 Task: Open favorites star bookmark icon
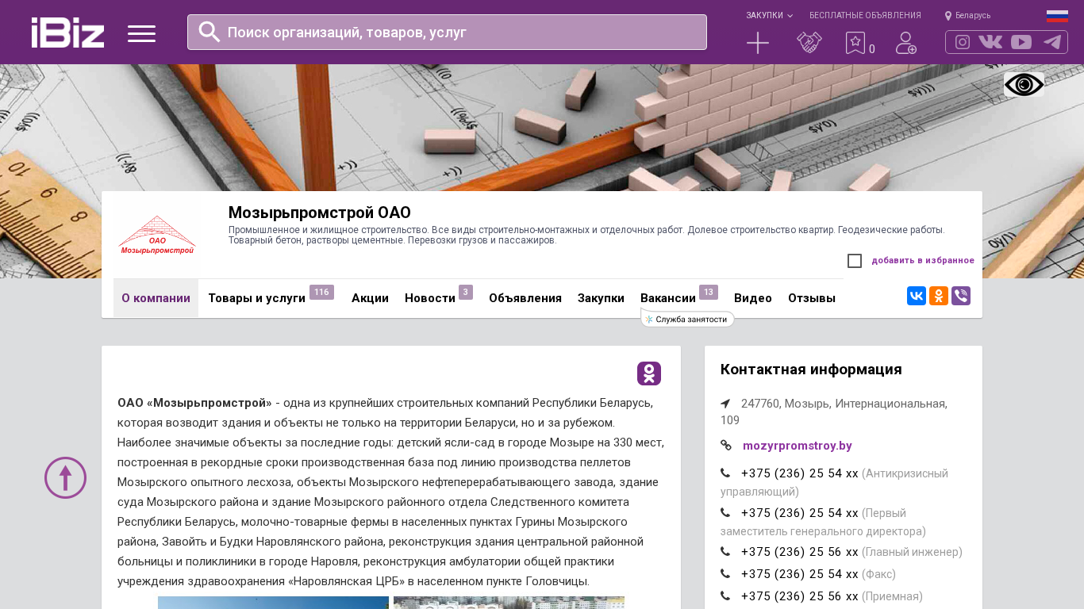click(x=855, y=43)
